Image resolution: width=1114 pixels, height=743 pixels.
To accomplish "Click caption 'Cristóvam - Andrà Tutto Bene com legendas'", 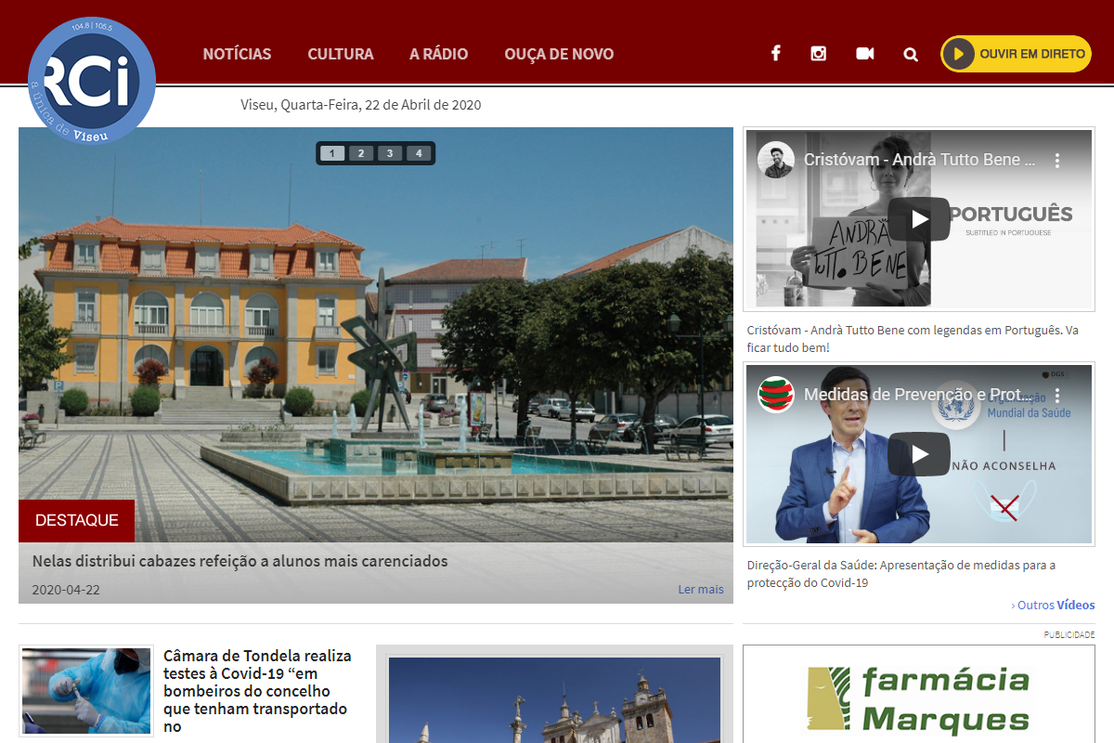I will [913, 339].
